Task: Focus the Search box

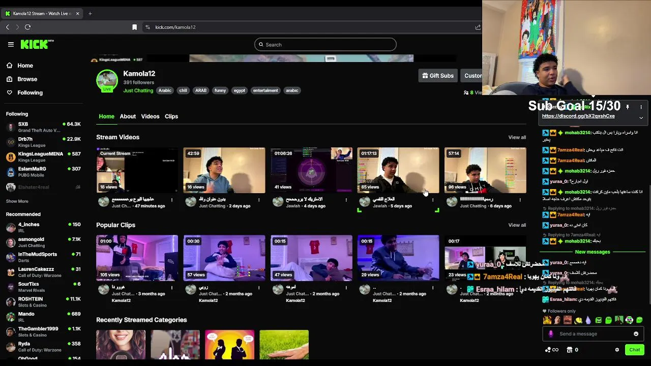Action: click(x=325, y=45)
